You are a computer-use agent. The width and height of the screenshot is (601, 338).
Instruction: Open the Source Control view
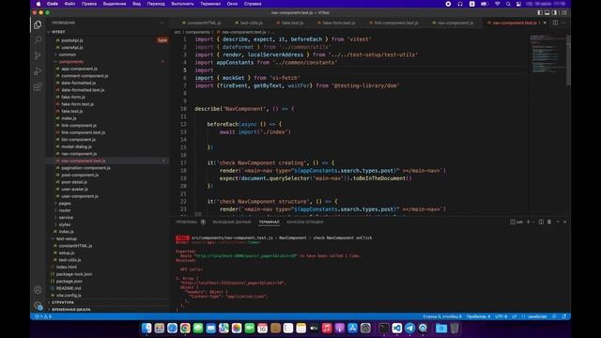(x=38, y=55)
